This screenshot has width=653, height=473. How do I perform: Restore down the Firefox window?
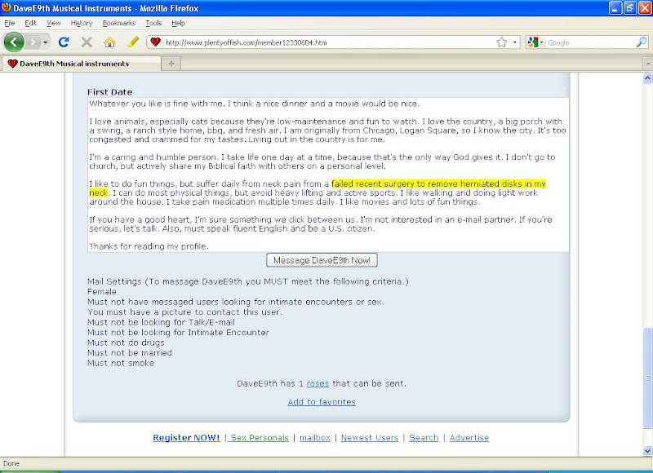630,8
